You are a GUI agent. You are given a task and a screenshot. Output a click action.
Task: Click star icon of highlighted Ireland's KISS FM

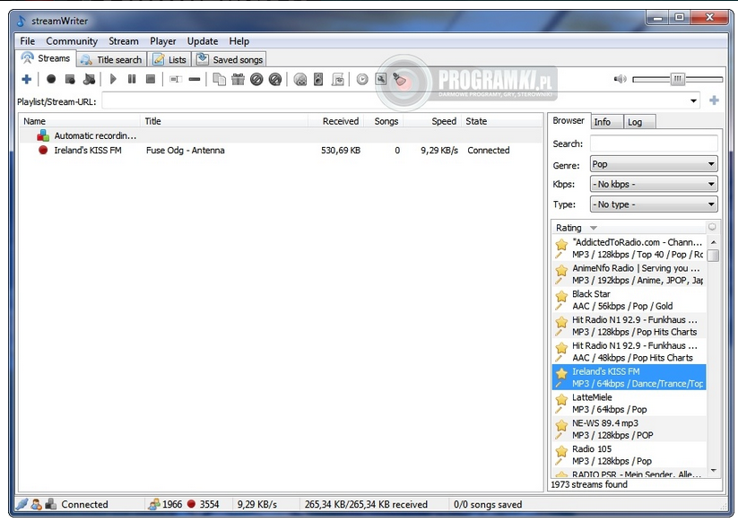click(x=561, y=374)
